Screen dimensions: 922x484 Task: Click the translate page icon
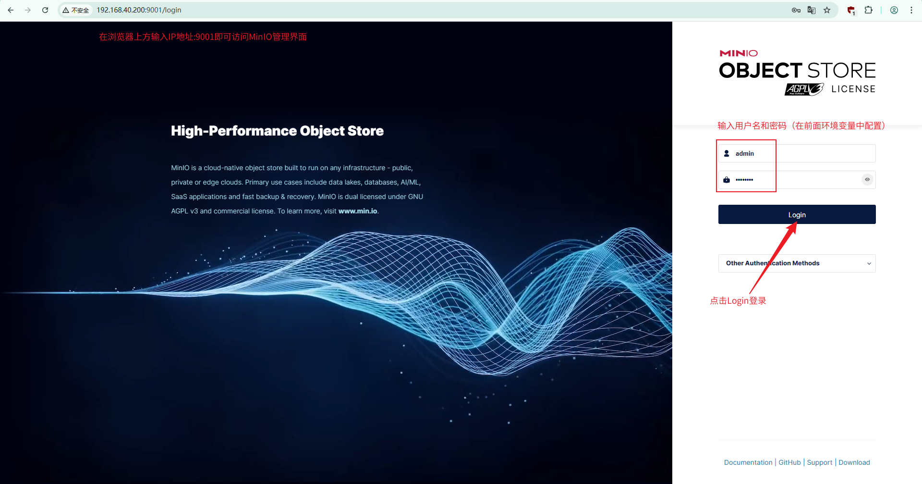[812, 10]
